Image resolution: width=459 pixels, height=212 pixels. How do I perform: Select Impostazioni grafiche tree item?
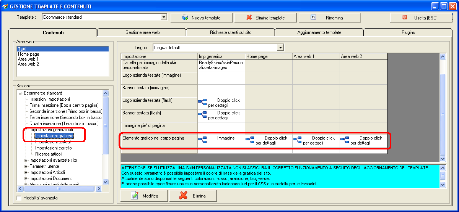point(54,136)
